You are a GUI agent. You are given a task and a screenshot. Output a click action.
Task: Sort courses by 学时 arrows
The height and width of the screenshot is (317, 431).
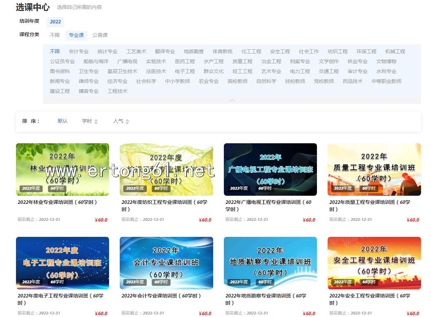(x=96, y=121)
